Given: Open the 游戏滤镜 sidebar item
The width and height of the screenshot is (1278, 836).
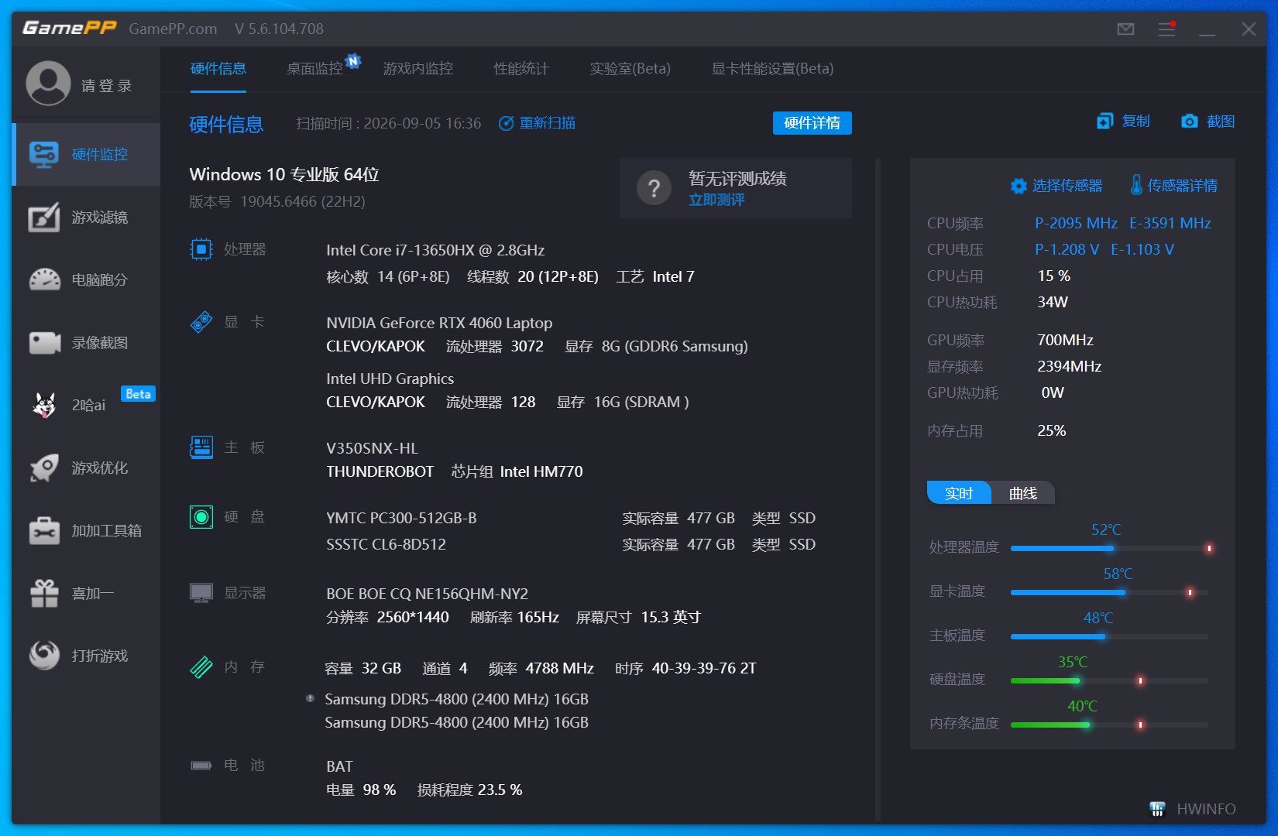Looking at the screenshot, I should pos(86,218).
